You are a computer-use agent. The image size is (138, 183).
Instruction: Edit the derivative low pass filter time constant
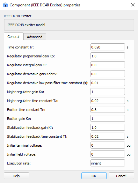(x=107, y=83)
